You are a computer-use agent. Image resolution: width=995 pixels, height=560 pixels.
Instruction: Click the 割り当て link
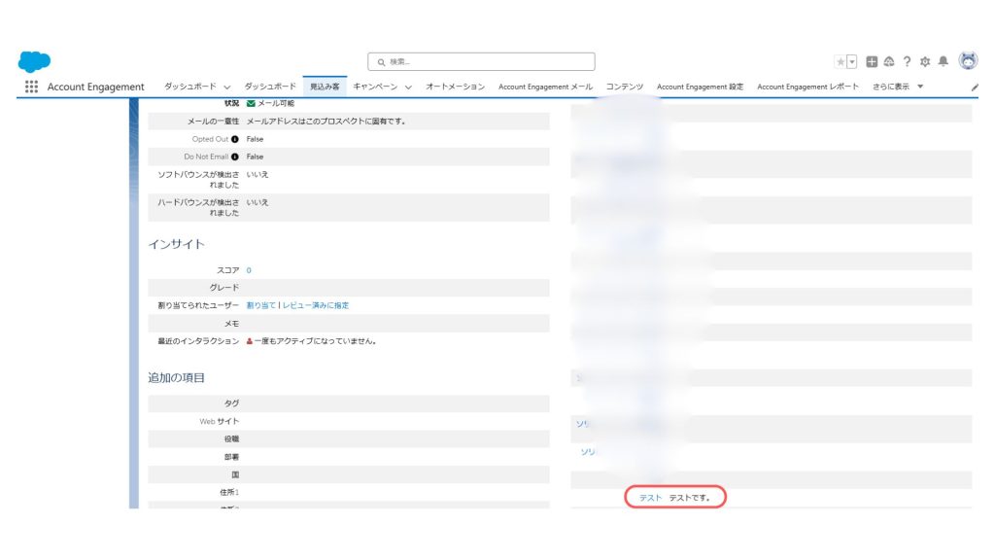coord(260,305)
